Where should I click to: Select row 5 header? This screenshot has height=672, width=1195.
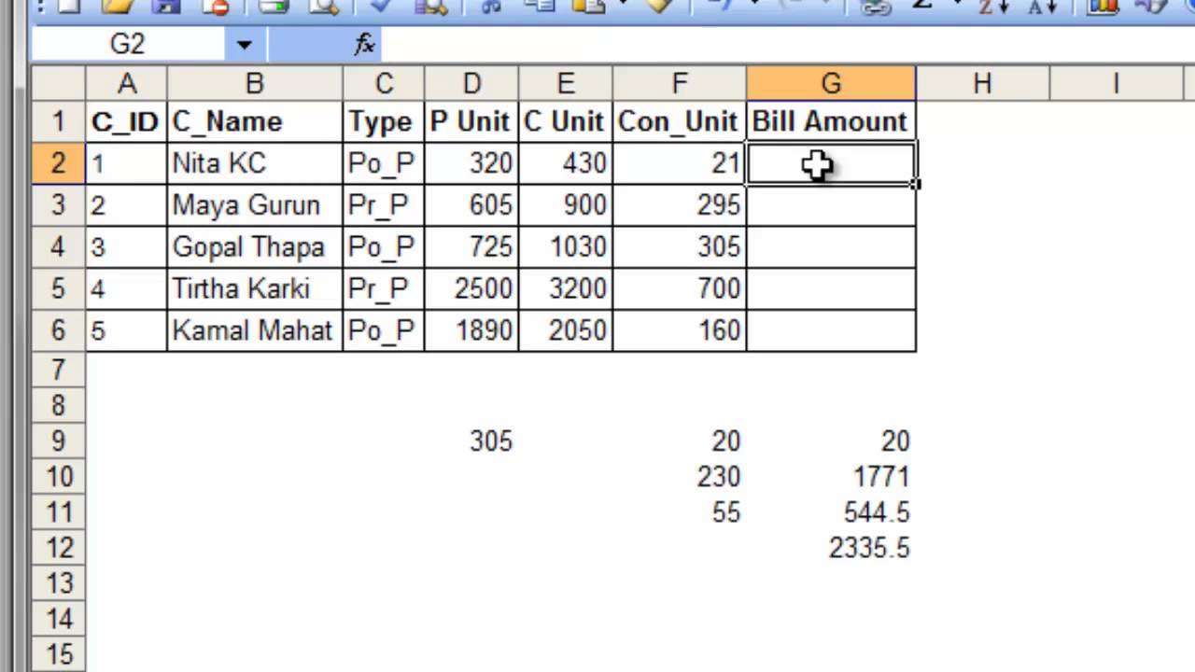point(58,289)
